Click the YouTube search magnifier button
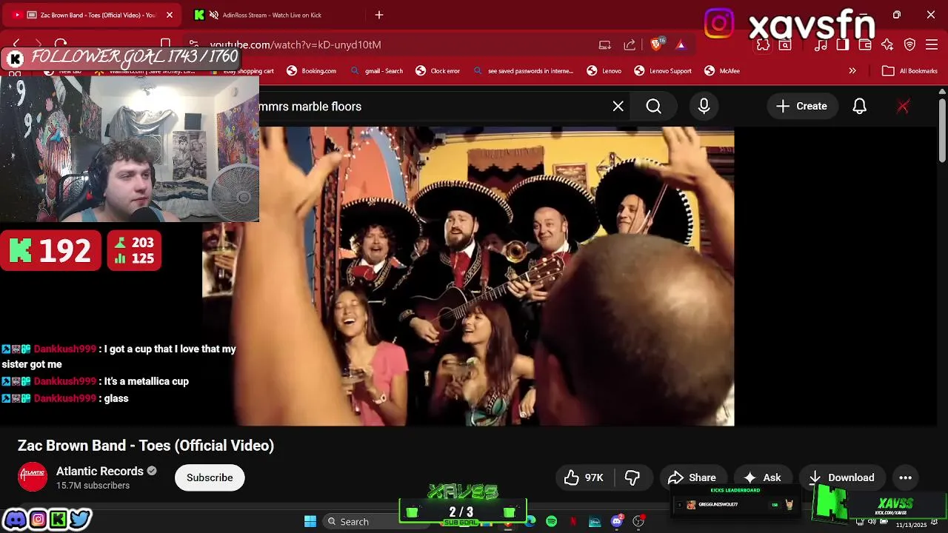948x533 pixels. pyautogui.click(x=654, y=107)
